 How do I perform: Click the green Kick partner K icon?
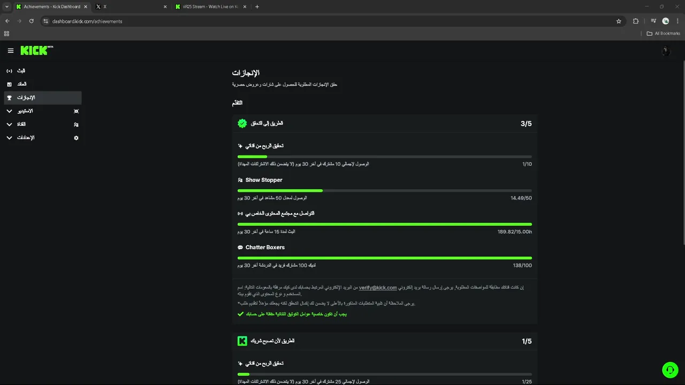[242, 341]
